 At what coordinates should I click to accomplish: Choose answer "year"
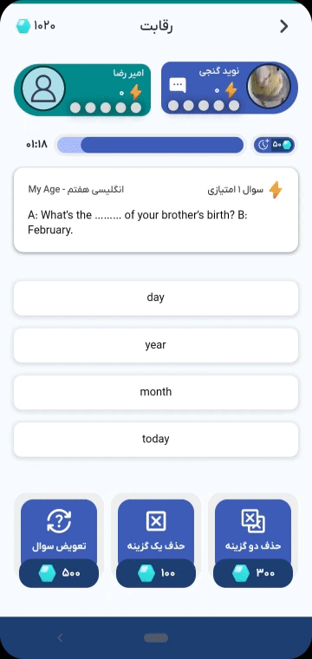click(156, 345)
